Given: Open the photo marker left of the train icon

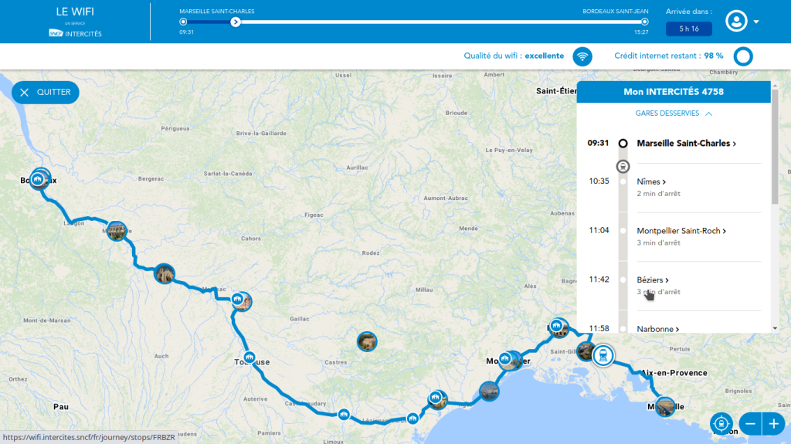Looking at the screenshot, I should coord(586,351).
